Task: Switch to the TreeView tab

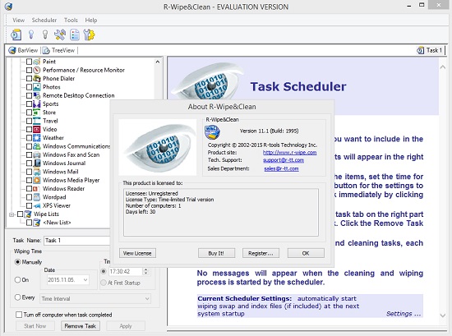Action: tap(59, 50)
